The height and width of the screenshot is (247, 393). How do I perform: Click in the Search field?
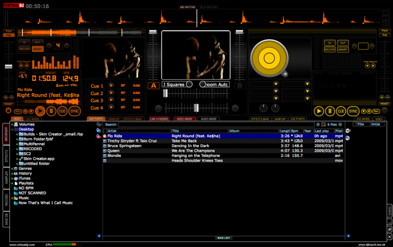pos(216,124)
